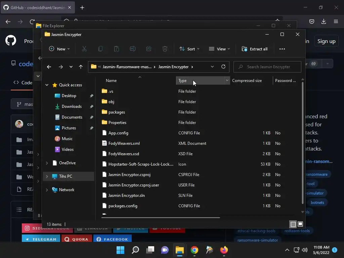
Task: Click the Pocket save icon in Firefox
Action: pyautogui.click(x=311, y=21)
